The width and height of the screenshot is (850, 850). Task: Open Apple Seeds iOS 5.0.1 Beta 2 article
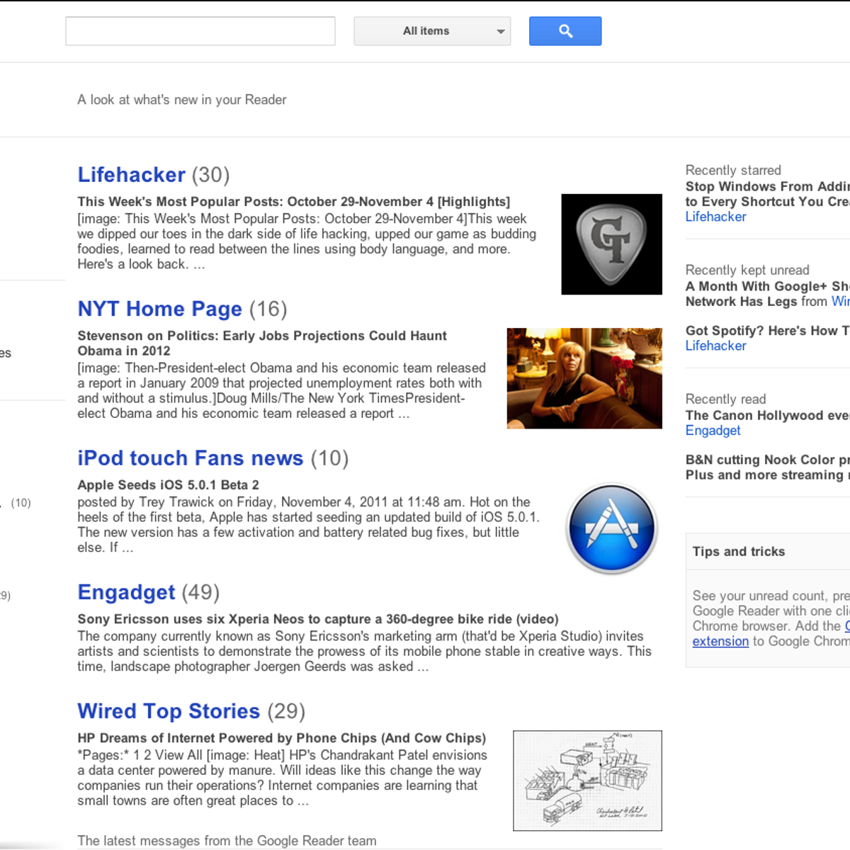pyautogui.click(x=168, y=485)
